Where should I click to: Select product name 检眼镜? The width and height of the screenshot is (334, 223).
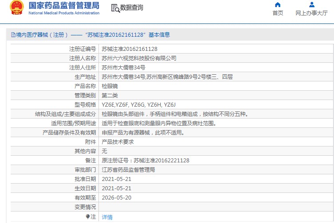110,86
